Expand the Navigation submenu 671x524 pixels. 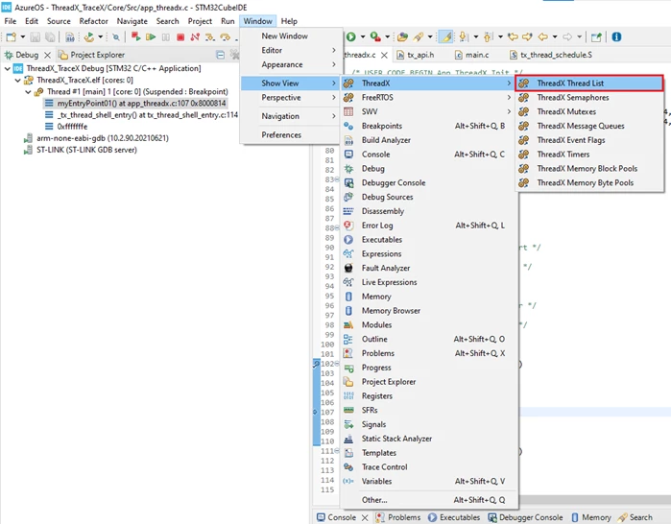292,116
